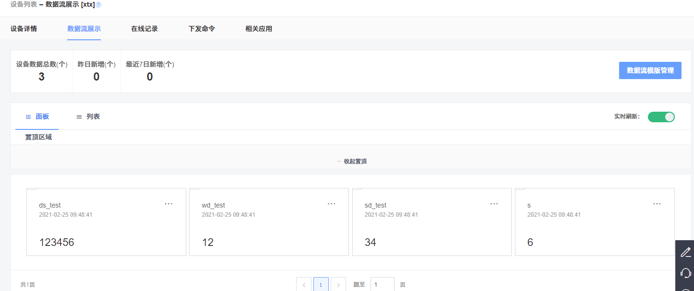Open the 在线记录 tab
This screenshot has width=694, height=291.
pos(144,29)
